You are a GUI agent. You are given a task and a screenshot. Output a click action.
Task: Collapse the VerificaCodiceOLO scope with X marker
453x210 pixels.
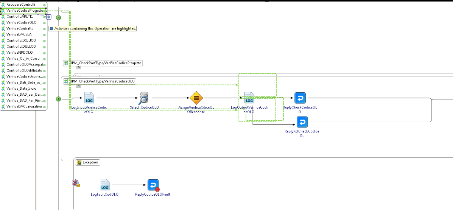(x=79, y=86)
